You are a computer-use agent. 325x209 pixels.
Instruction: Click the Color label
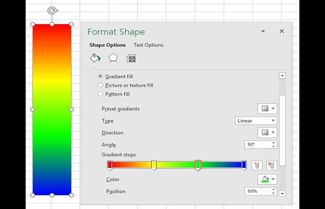click(x=112, y=179)
